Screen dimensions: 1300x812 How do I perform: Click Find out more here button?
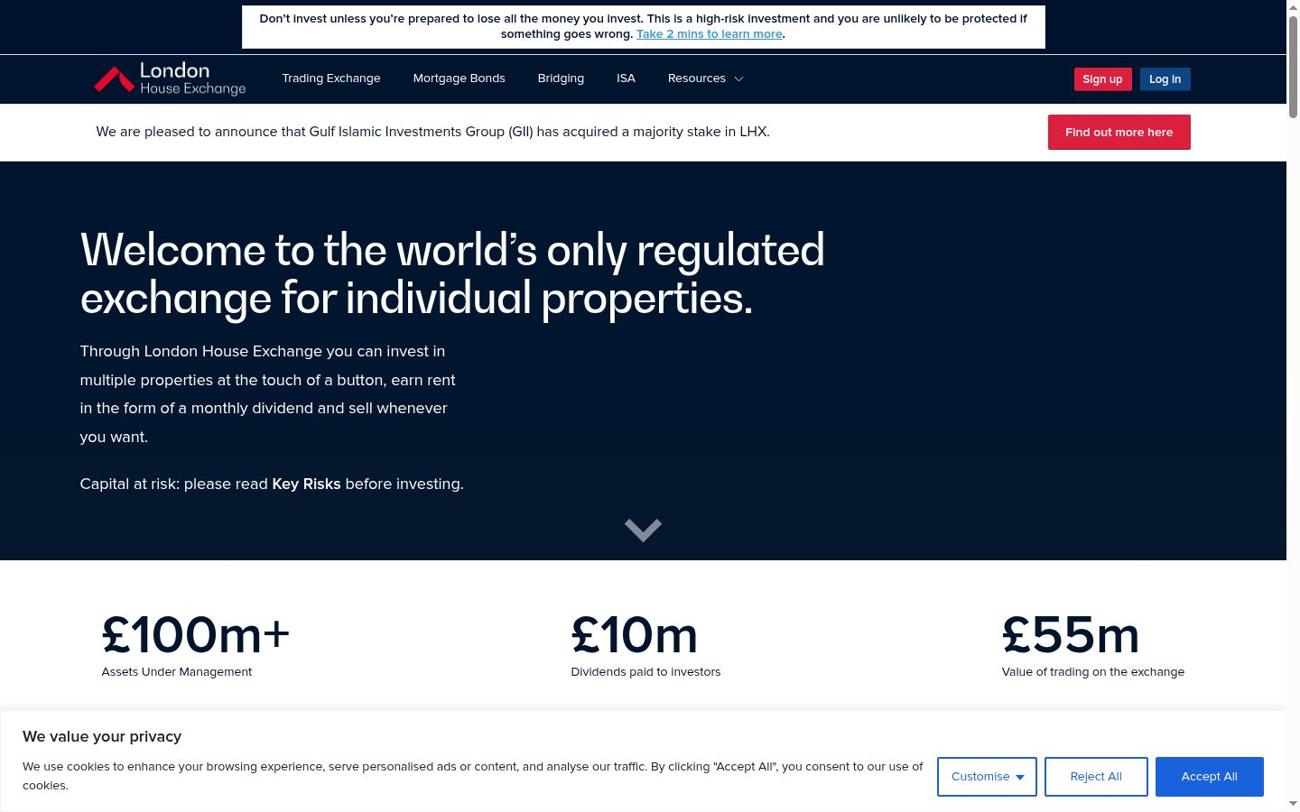click(x=1119, y=132)
